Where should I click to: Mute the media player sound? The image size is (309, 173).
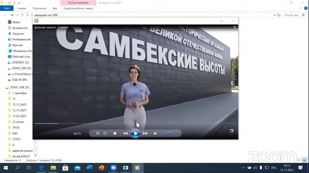pos(155,134)
